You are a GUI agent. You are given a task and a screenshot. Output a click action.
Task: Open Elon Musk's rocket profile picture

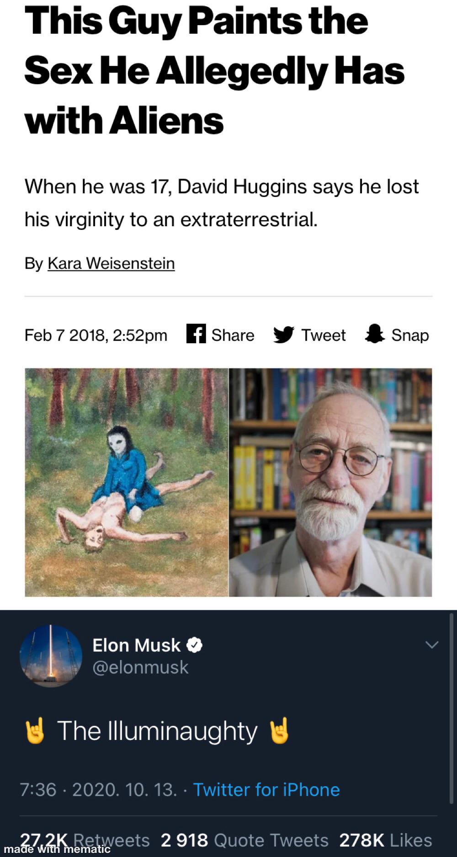pyautogui.click(x=51, y=656)
